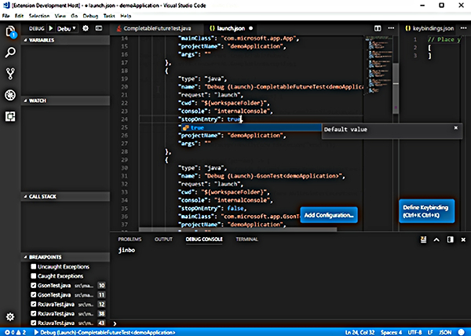Open the Manage gear at bottom left
Viewport: 471px width, 336px height.
pos(10,317)
